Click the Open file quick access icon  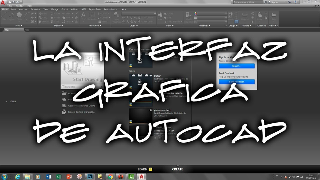coord(13,2)
